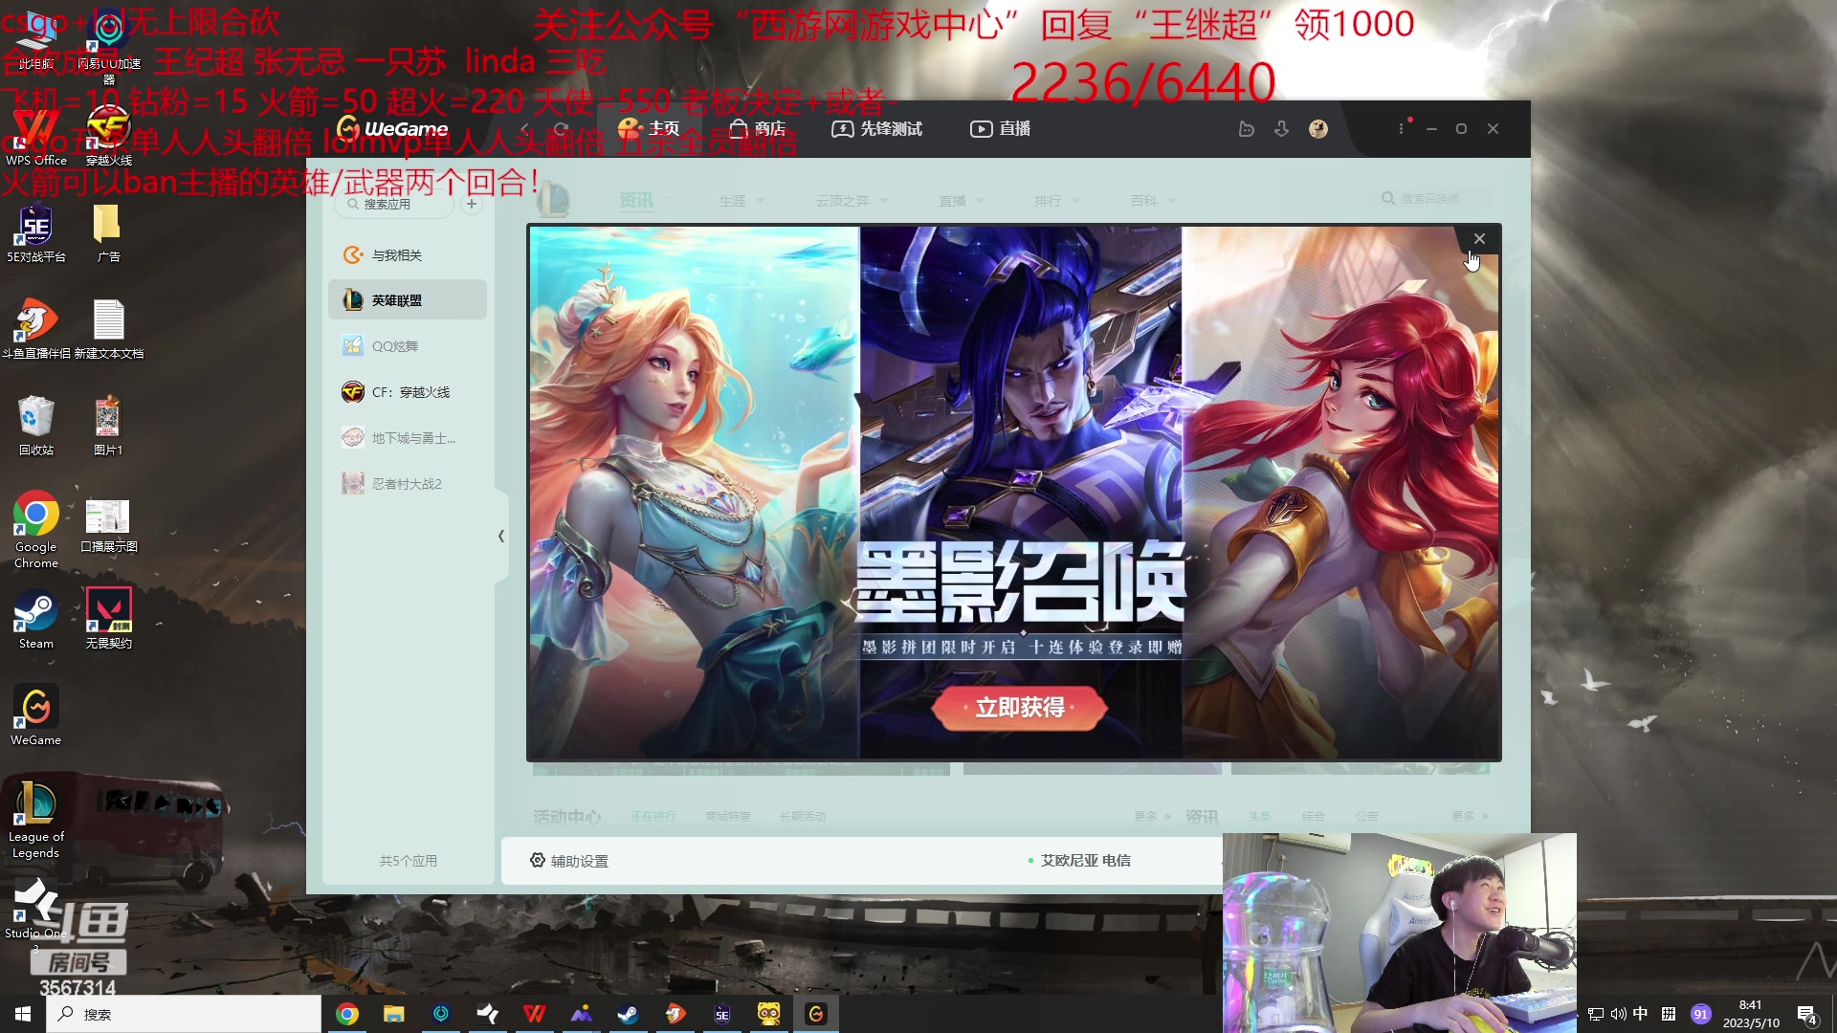Toggle the 拼 IME mode indicator
Image resolution: width=1837 pixels, height=1033 pixels.
[1669, 1014]
